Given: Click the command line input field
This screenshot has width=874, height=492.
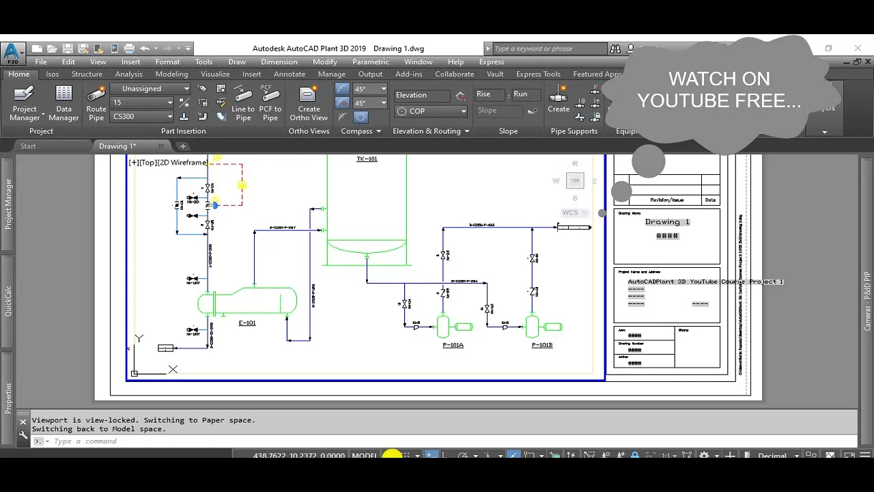Looking at the screenshot, I should point(273,441).
